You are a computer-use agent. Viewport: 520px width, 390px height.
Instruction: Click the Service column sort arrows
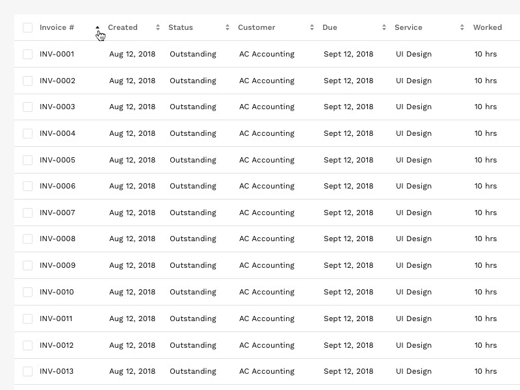(x=462, y=27)
